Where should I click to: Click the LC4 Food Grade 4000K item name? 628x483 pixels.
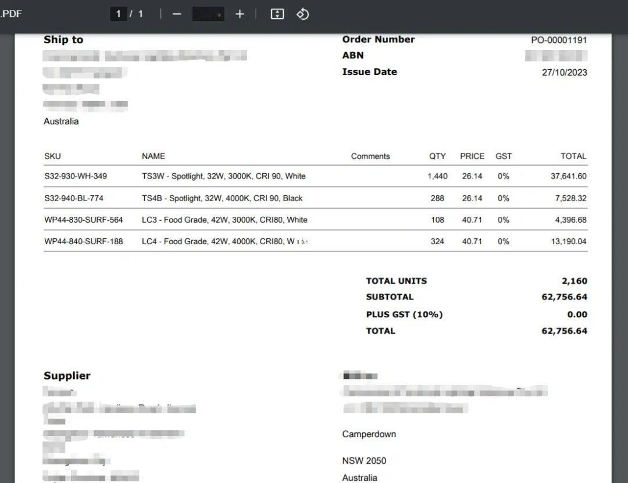tap(224, 241)
